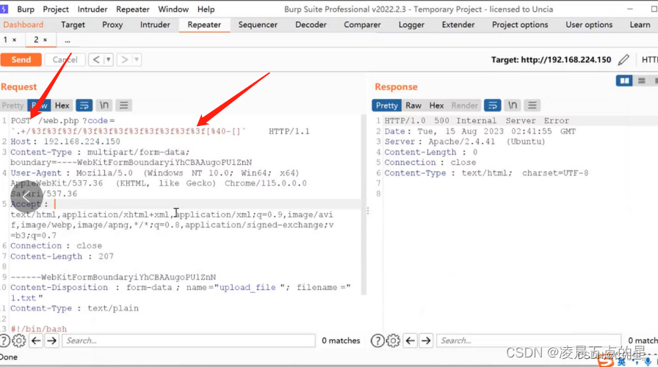
Task: Click the 'Content-Length : 207' request line
Action: point(62,256)
